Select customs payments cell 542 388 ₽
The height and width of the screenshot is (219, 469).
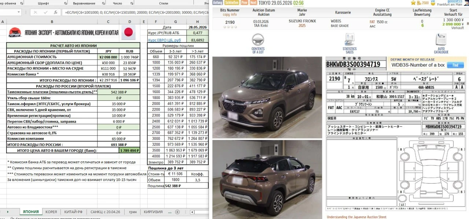pyautogui.click(x=119, y=92)
